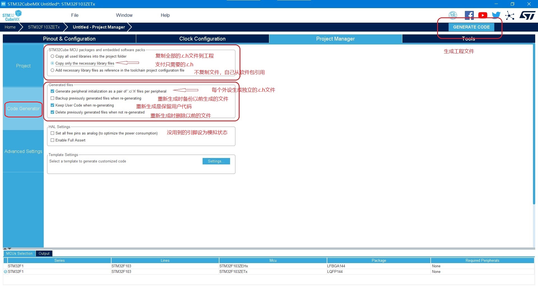Sort by Lines column header
This screenshot has width=538, height=288.
click(165, 260)
